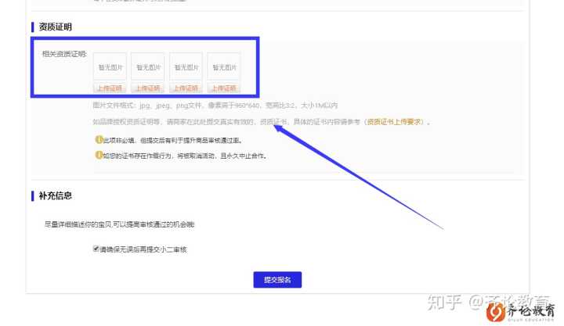The image size is (564, 326).
Task: Click the 补充信息 section heading
Action: [55, 195]
